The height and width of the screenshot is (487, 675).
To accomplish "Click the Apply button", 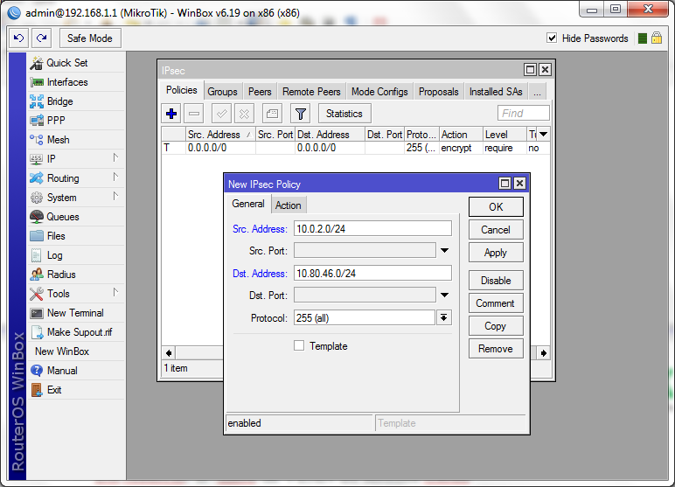I will [x=496, y=253].
